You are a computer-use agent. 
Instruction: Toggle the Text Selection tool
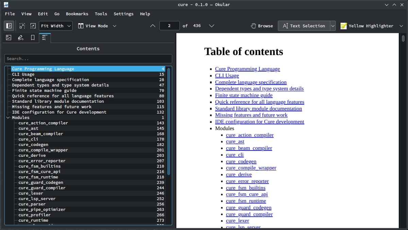coord(304,26)
